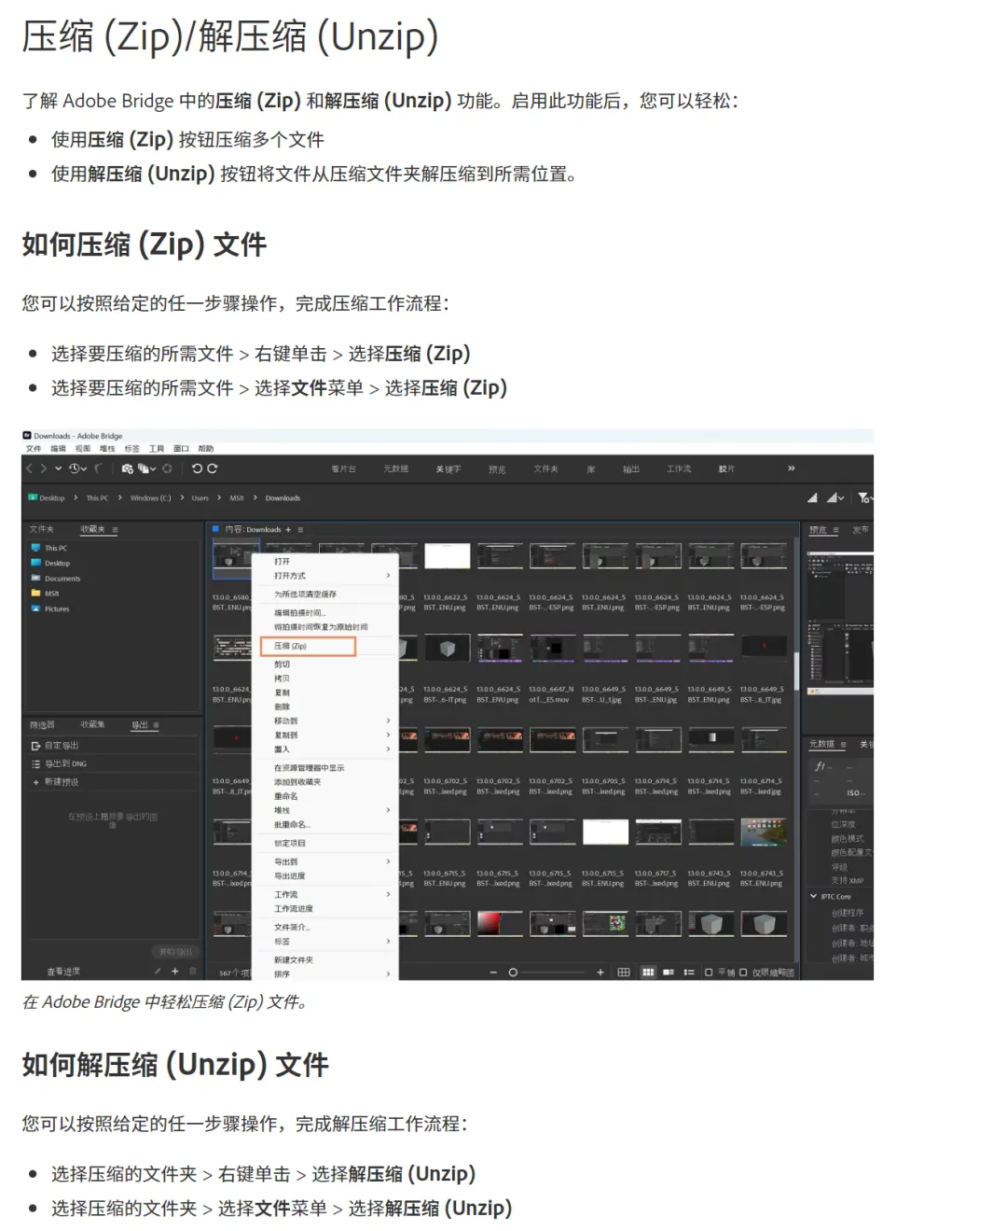This screenshot has width=1007, height=1231.
Task: Open the 帮助 menu in Bridge
Action: click(x=206, y=449)
